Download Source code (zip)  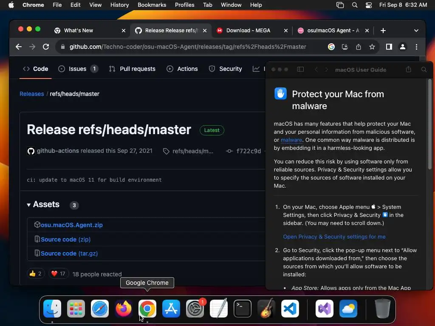65,239
